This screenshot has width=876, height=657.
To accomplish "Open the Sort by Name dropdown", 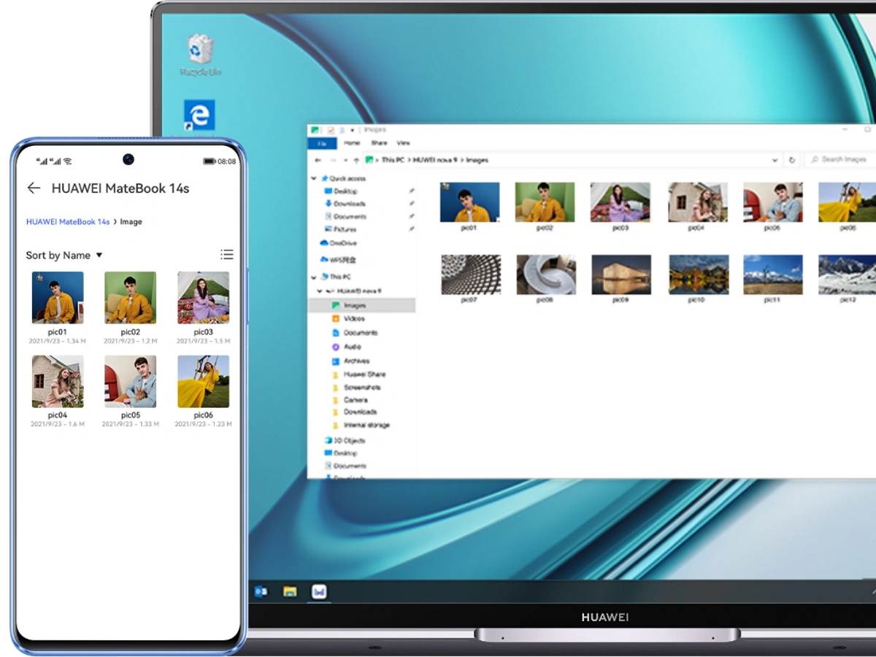I will point(64,255).
